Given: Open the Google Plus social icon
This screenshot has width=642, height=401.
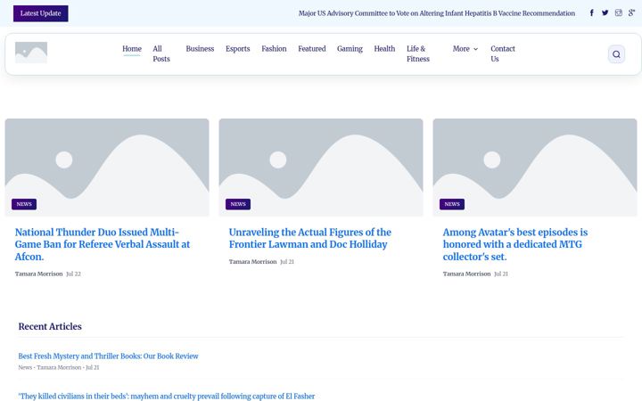Looking at the screenshot, I should 632,12.
